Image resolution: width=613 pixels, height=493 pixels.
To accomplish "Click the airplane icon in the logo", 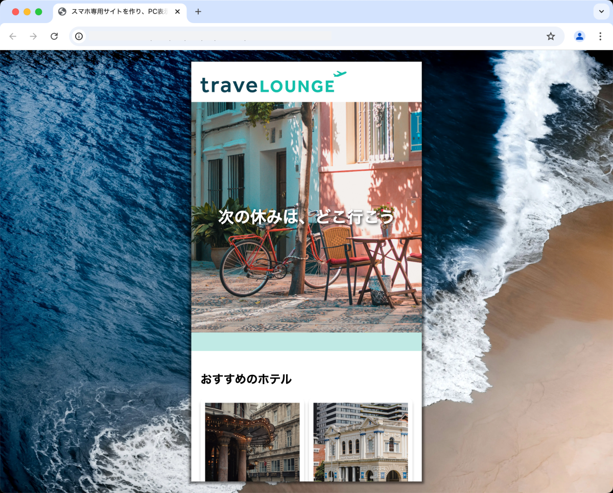I will [340, 75].
